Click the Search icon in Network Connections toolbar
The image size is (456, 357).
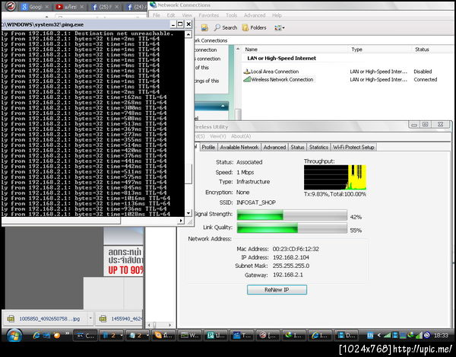coord(217,27)
